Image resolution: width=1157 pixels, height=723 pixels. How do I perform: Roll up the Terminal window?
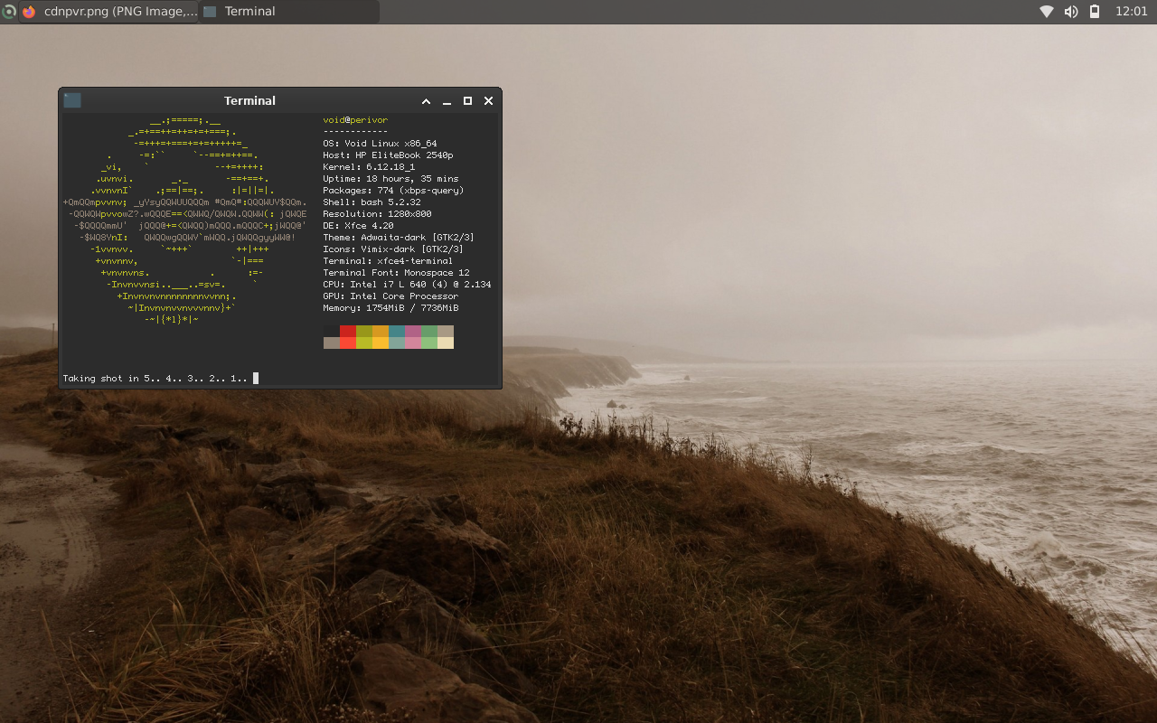(x=426, y=101)
